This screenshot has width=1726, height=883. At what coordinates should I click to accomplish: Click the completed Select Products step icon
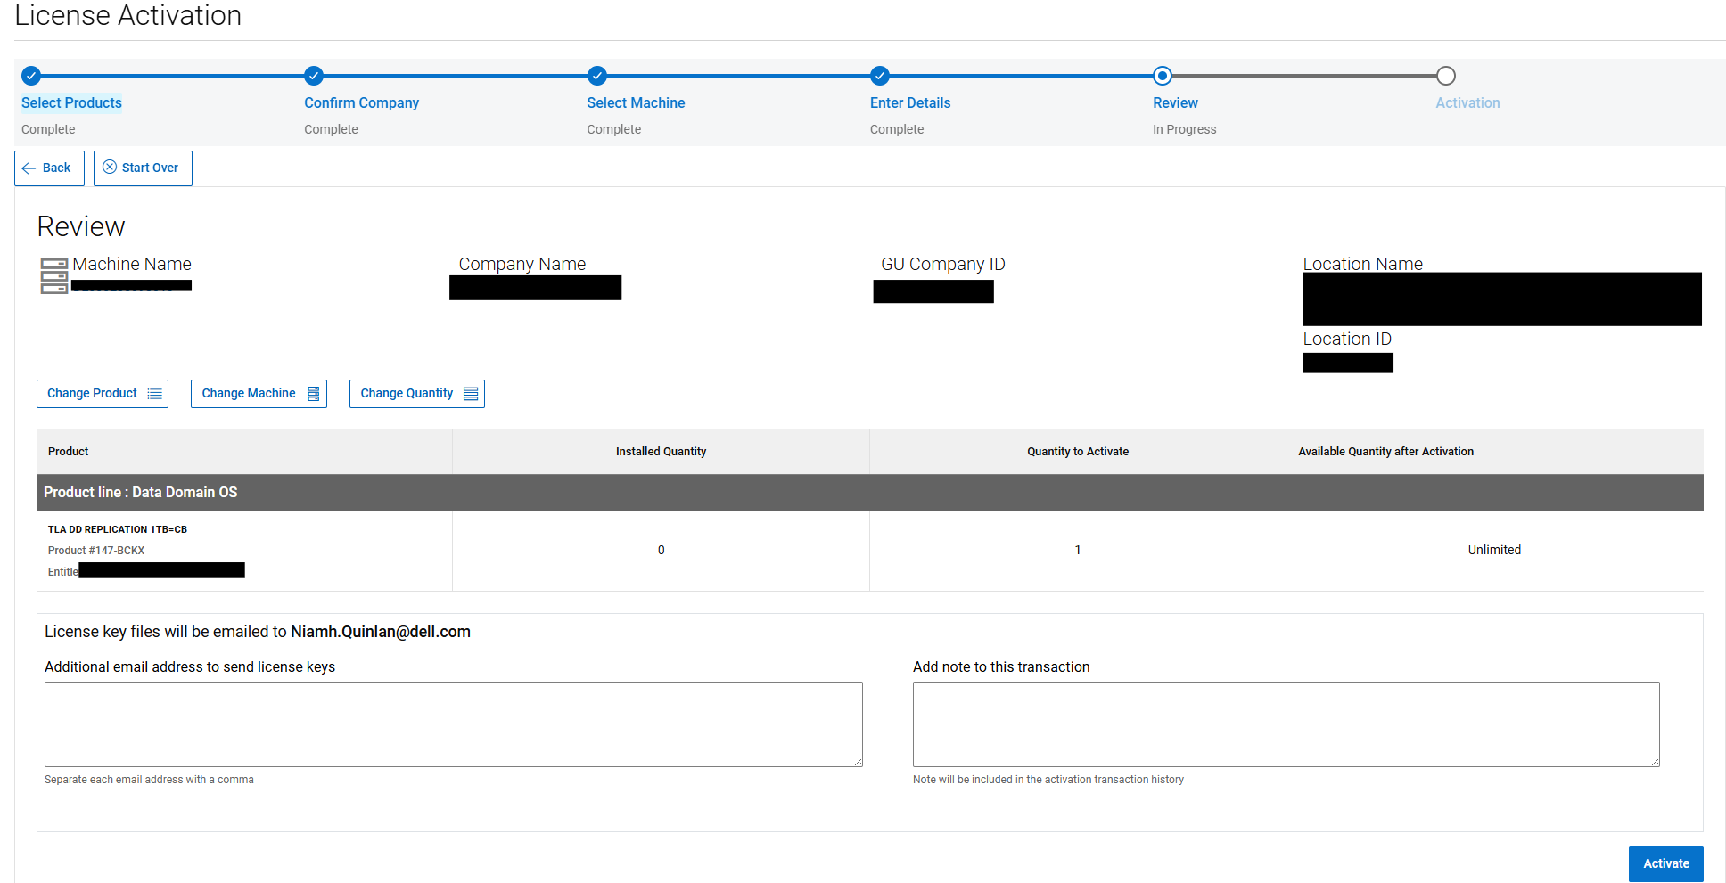point(32,76)
